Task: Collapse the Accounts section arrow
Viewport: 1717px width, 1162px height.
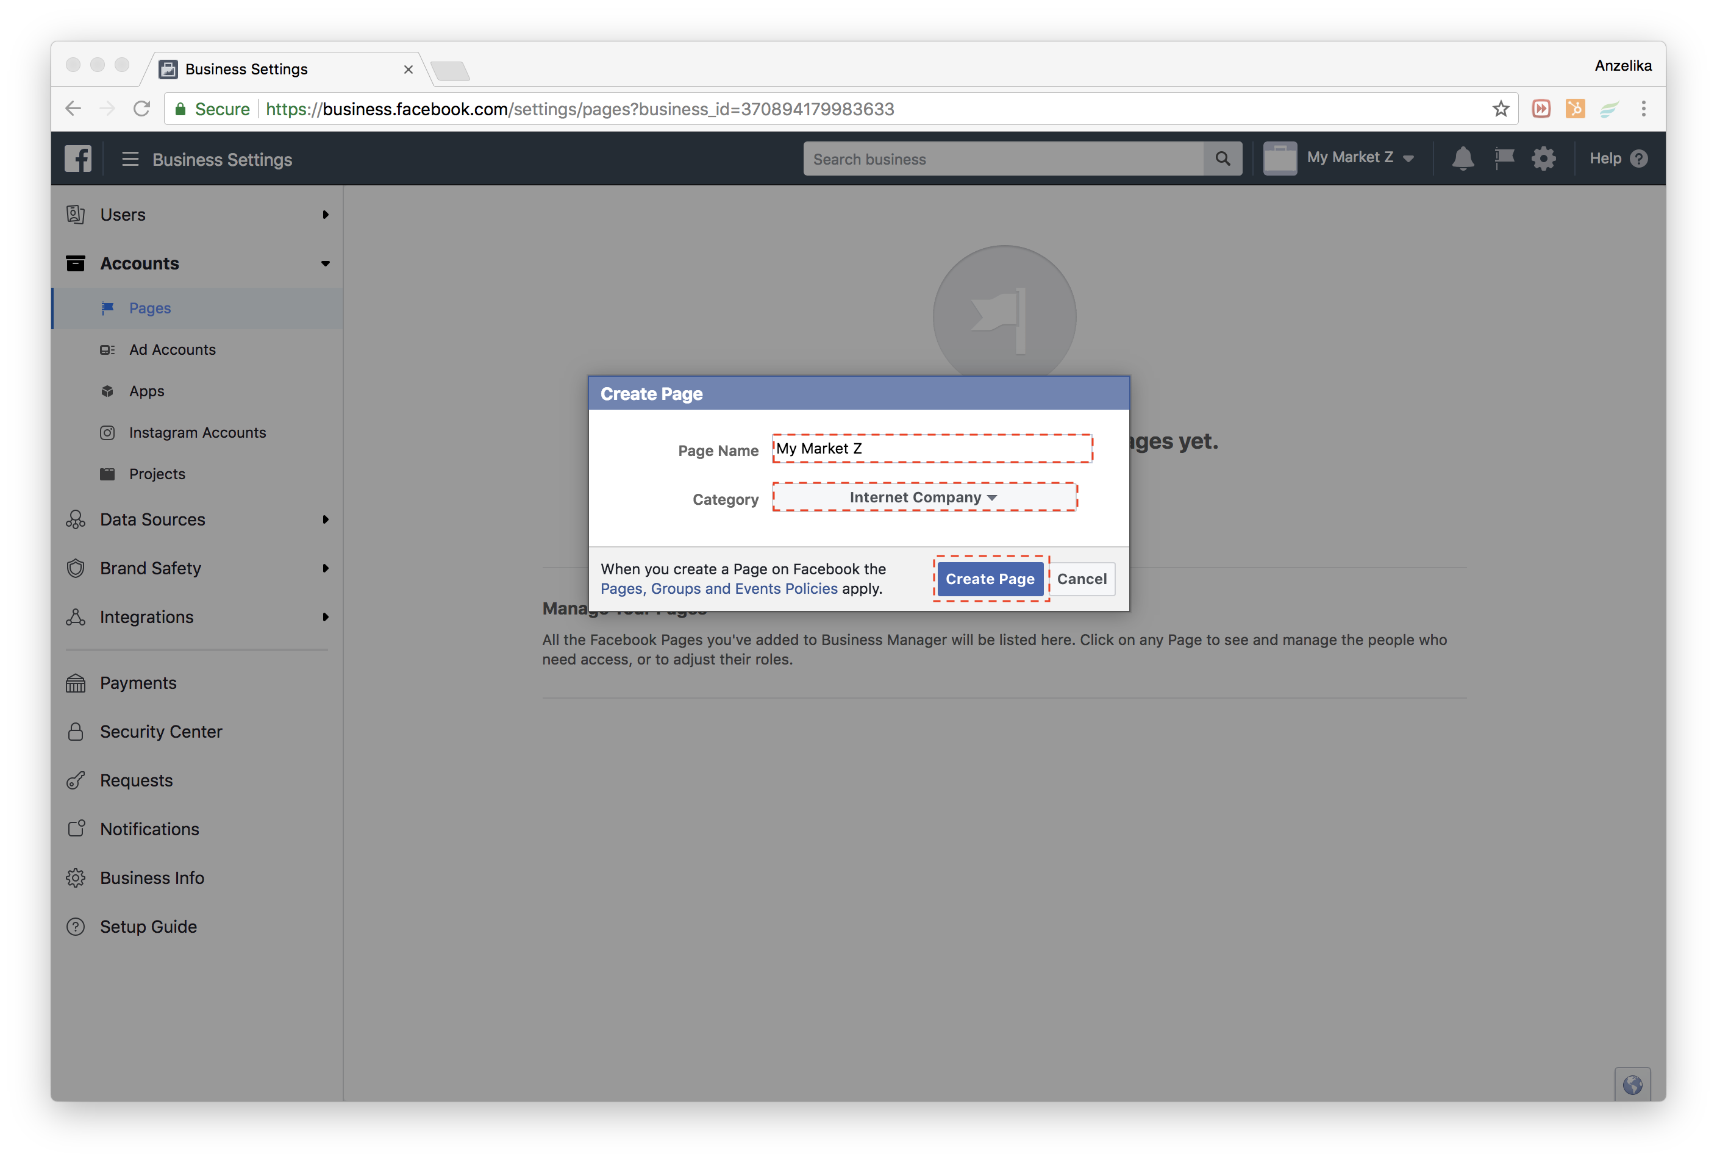Action: (325, 264)
